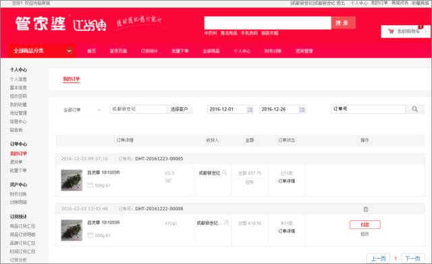This screenshot has height=264, width=432.
Task: Click trash icon on order DHT-20161222-00008
Action: pos(366,209)
